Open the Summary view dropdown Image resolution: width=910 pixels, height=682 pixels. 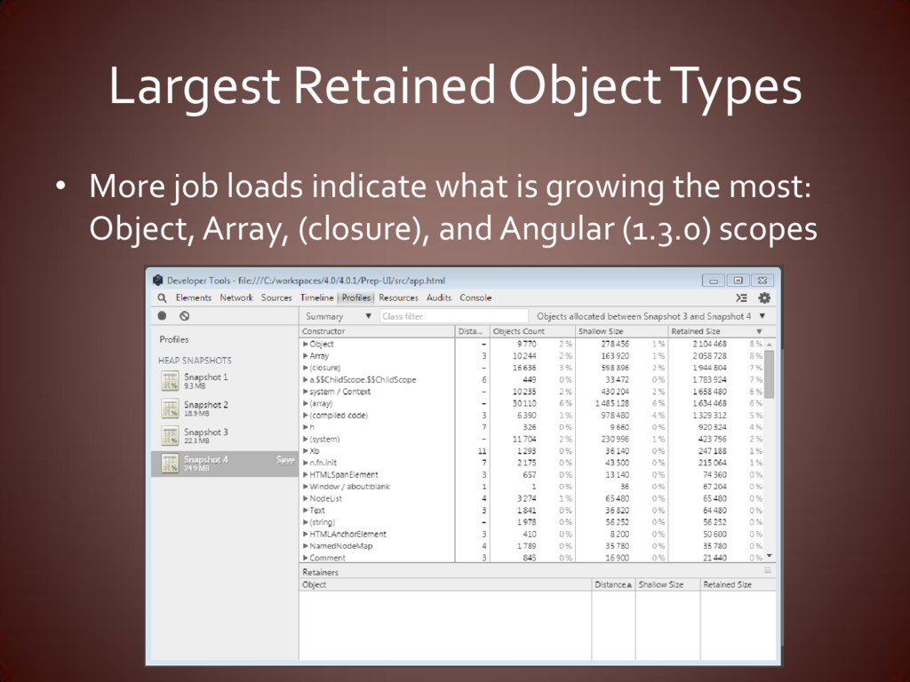pos(339,316)
